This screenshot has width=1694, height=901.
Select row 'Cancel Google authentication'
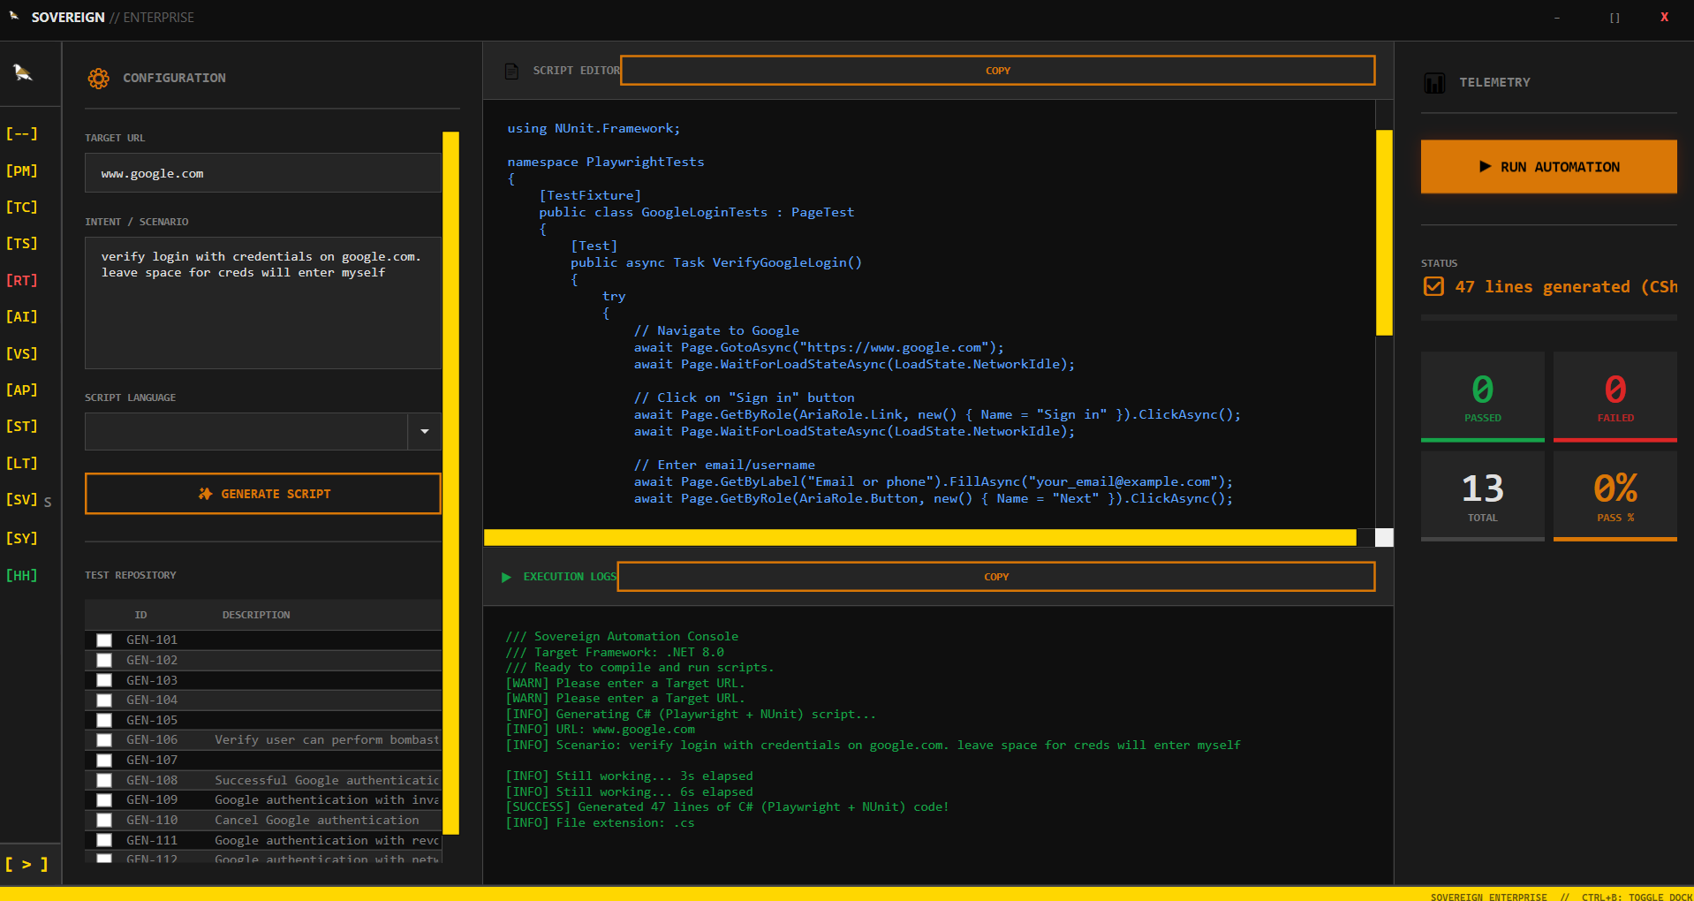click(263, 820)
